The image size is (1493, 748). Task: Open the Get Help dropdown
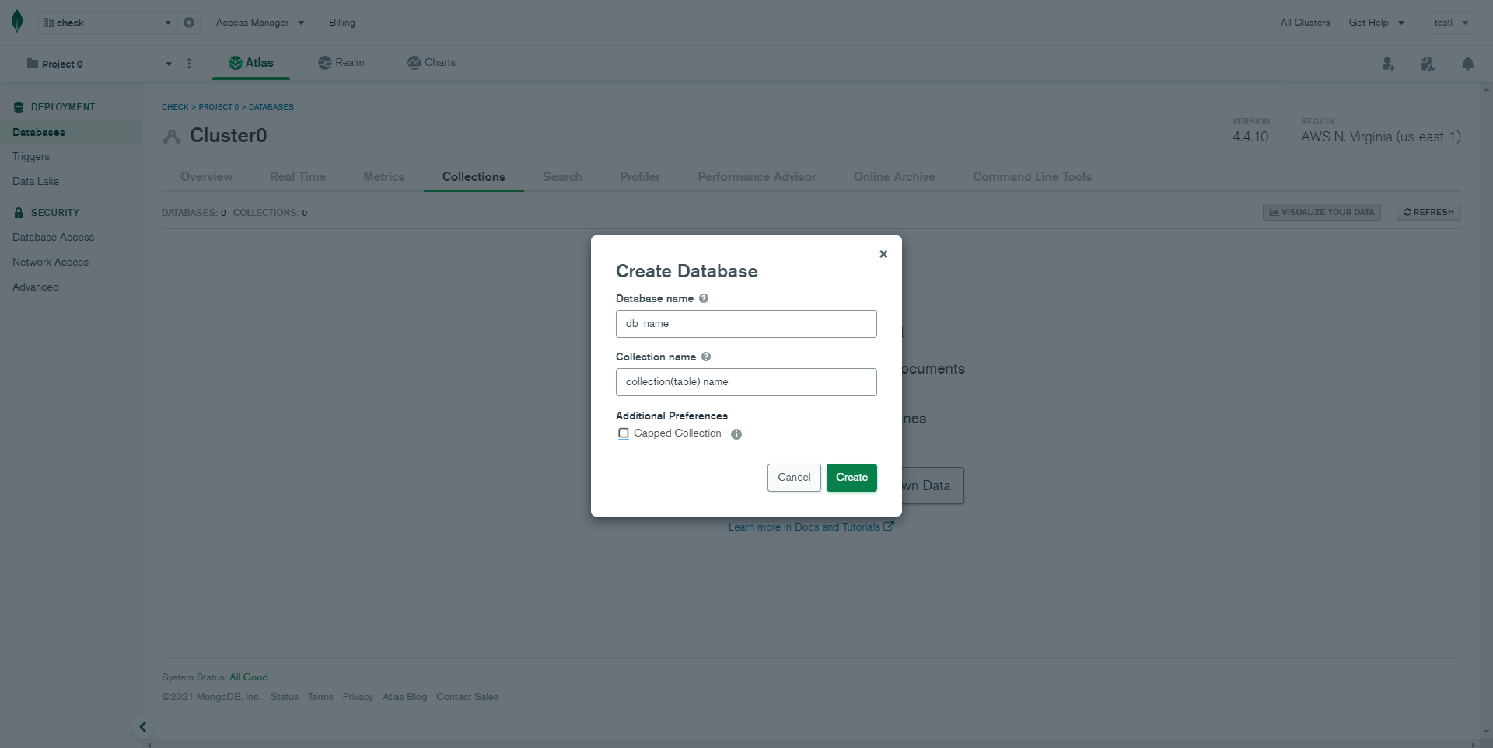1376,23
